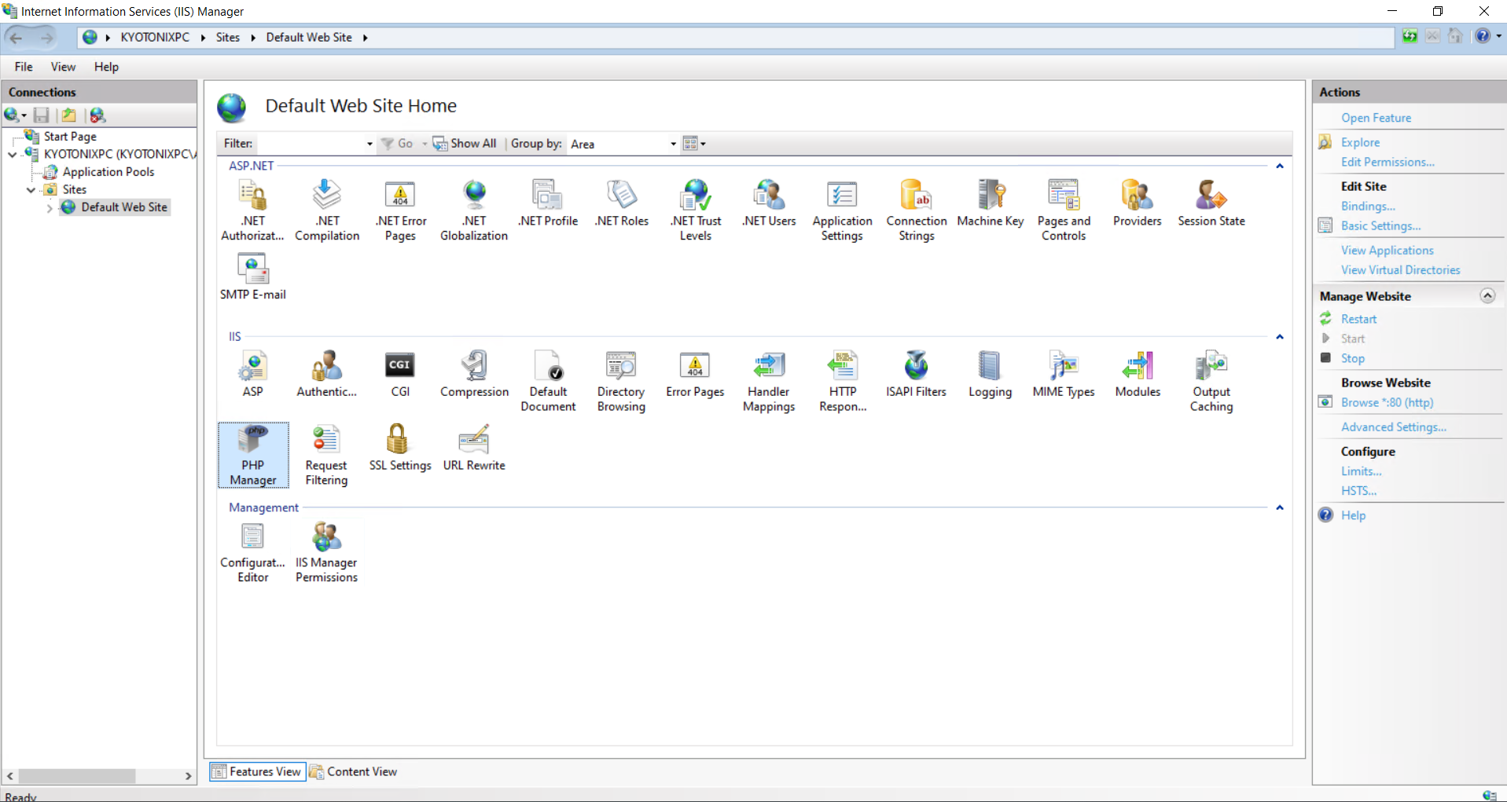Click the Restart website link
The image size is (1507, 802).
coord(1358,319)
